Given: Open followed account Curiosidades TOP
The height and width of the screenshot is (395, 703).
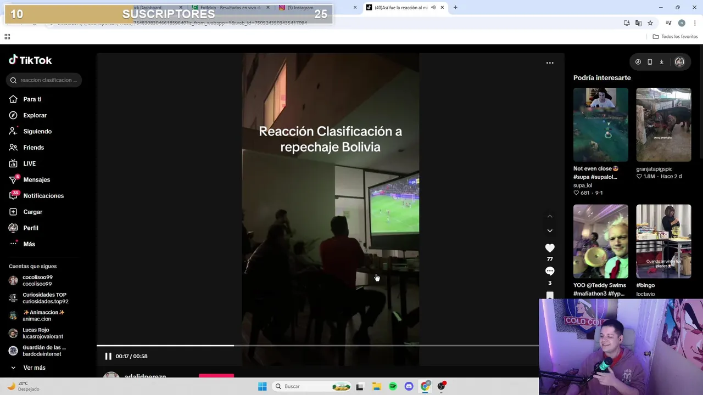Looking at the screenshot, I should [38, 298].
